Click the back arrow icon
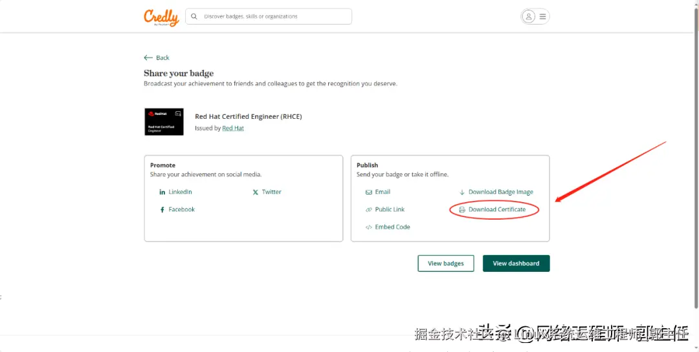This screenshot has width=699, height=352. coord(148,58)
